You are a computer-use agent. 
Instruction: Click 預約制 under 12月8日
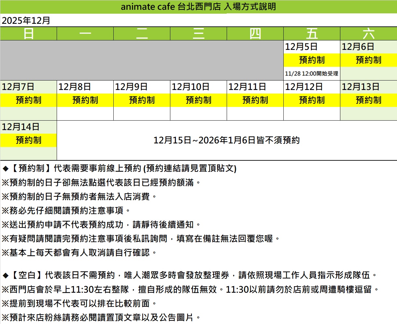(x=85, y=100)
